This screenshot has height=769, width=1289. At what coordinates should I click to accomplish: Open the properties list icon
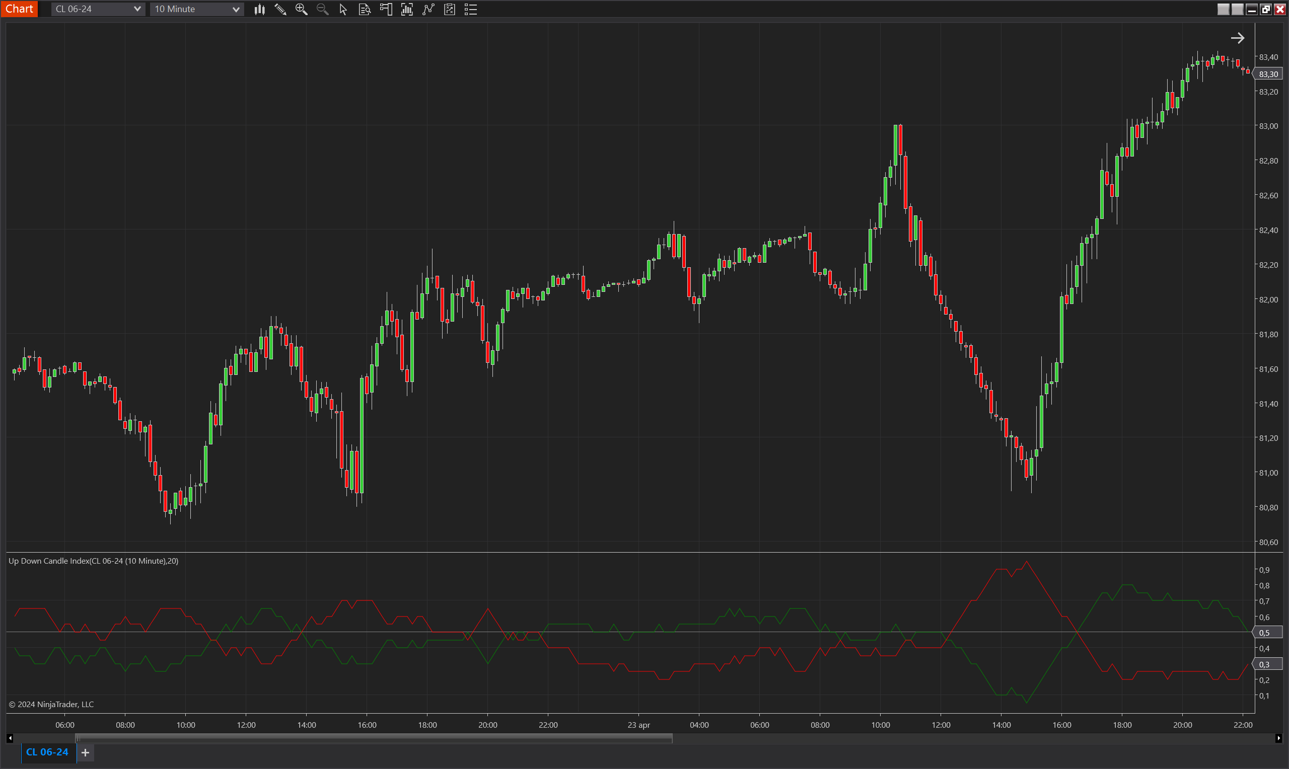(471, 9)
